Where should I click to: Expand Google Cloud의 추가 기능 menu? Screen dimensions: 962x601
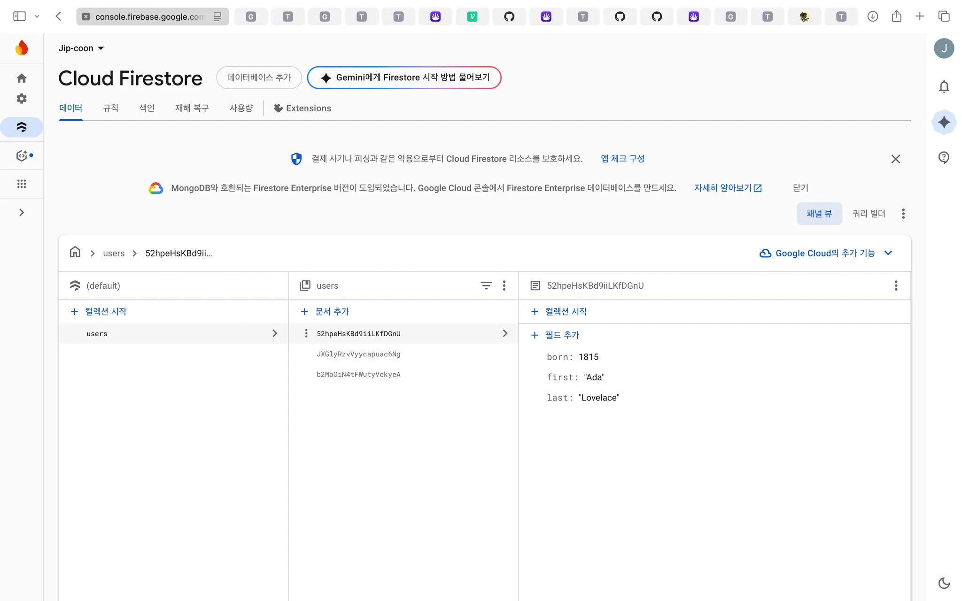[x=825, y=253]
